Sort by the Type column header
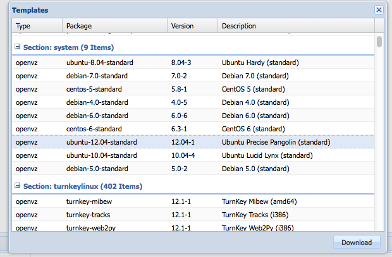Screen dimensions: 392x257 coord(37,26)
